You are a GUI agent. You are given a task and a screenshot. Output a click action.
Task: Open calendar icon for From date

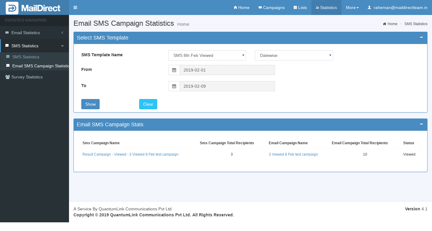(174, 70)
